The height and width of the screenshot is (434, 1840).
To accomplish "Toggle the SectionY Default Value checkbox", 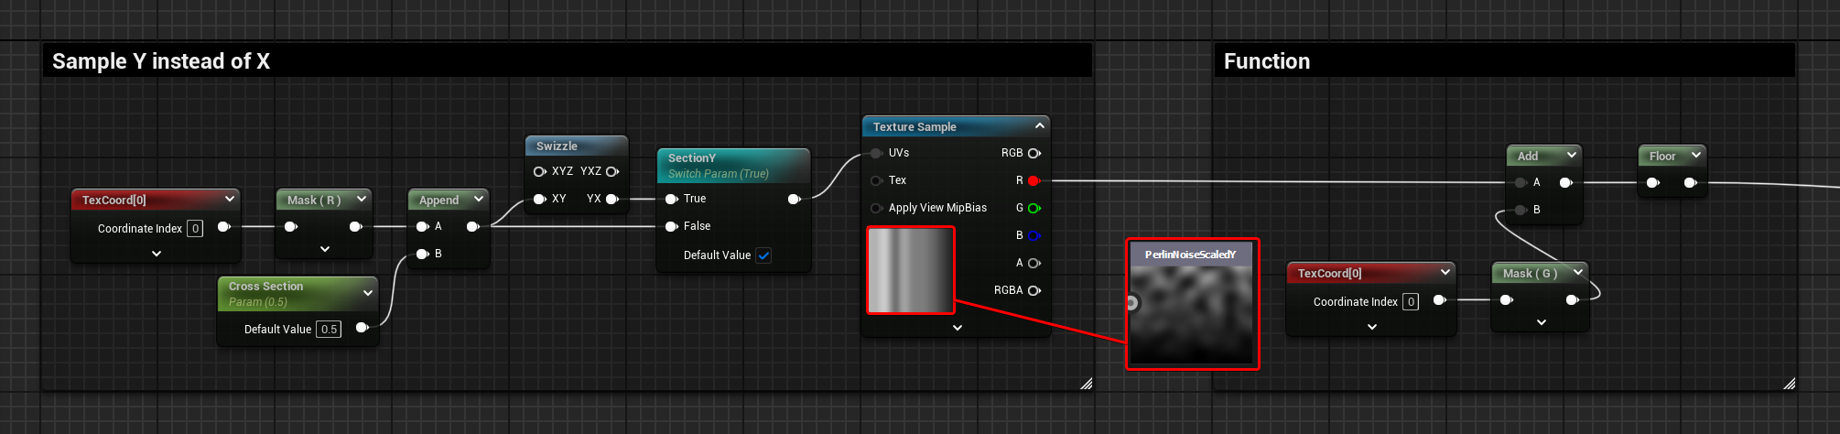I will 763,255.
